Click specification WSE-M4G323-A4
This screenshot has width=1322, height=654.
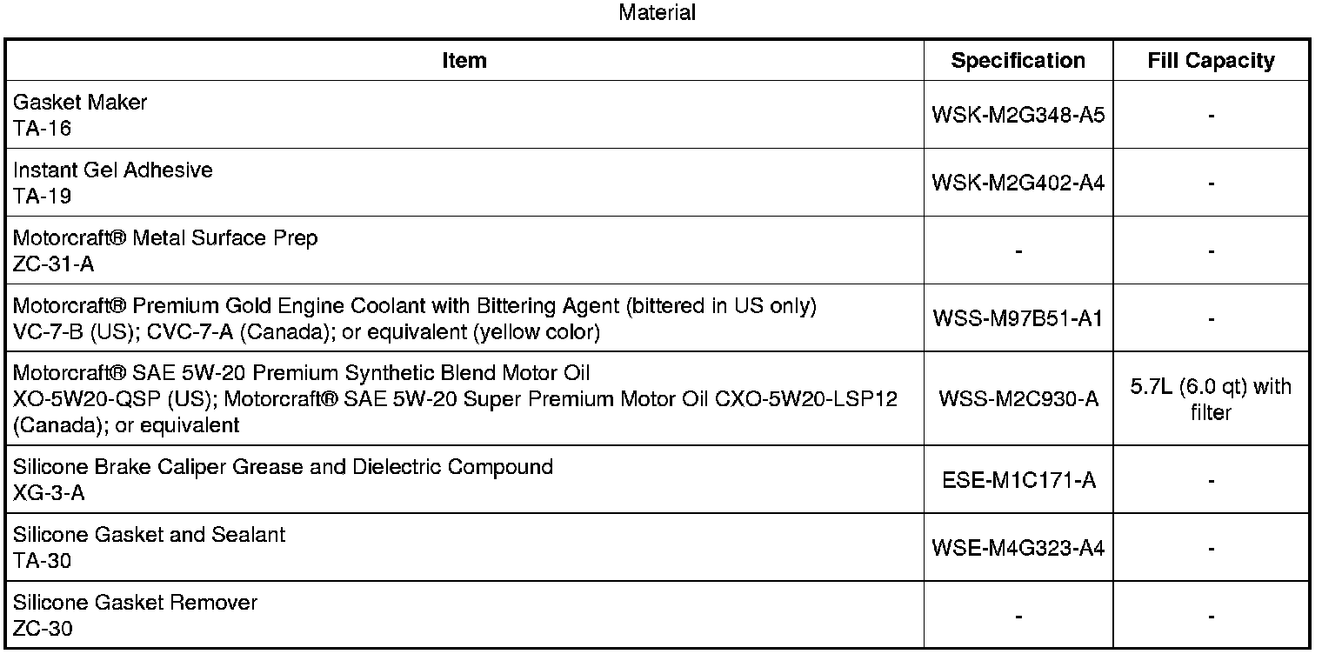point(1018,548)
